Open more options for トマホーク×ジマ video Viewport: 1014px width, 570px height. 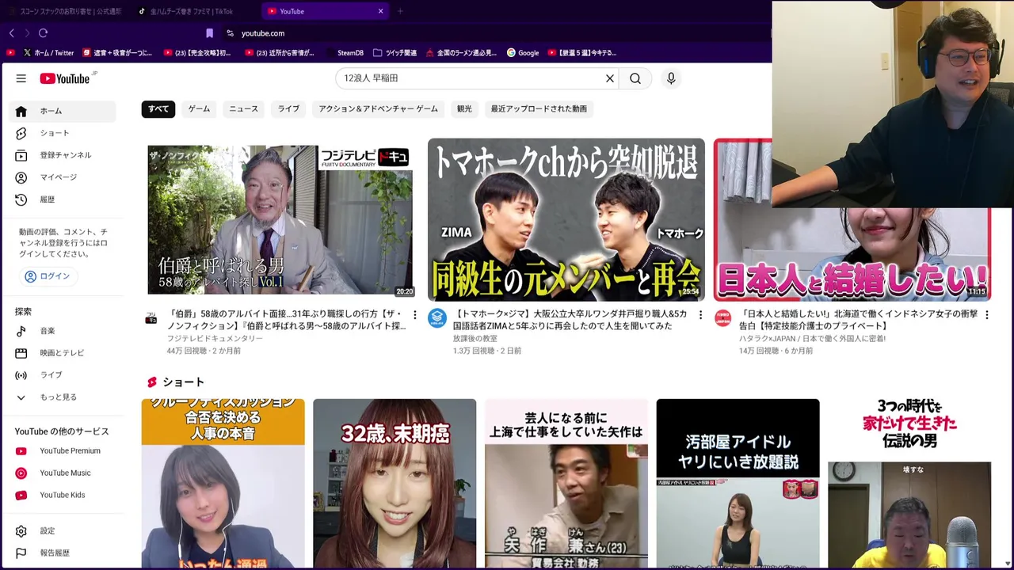click(700, 315)
